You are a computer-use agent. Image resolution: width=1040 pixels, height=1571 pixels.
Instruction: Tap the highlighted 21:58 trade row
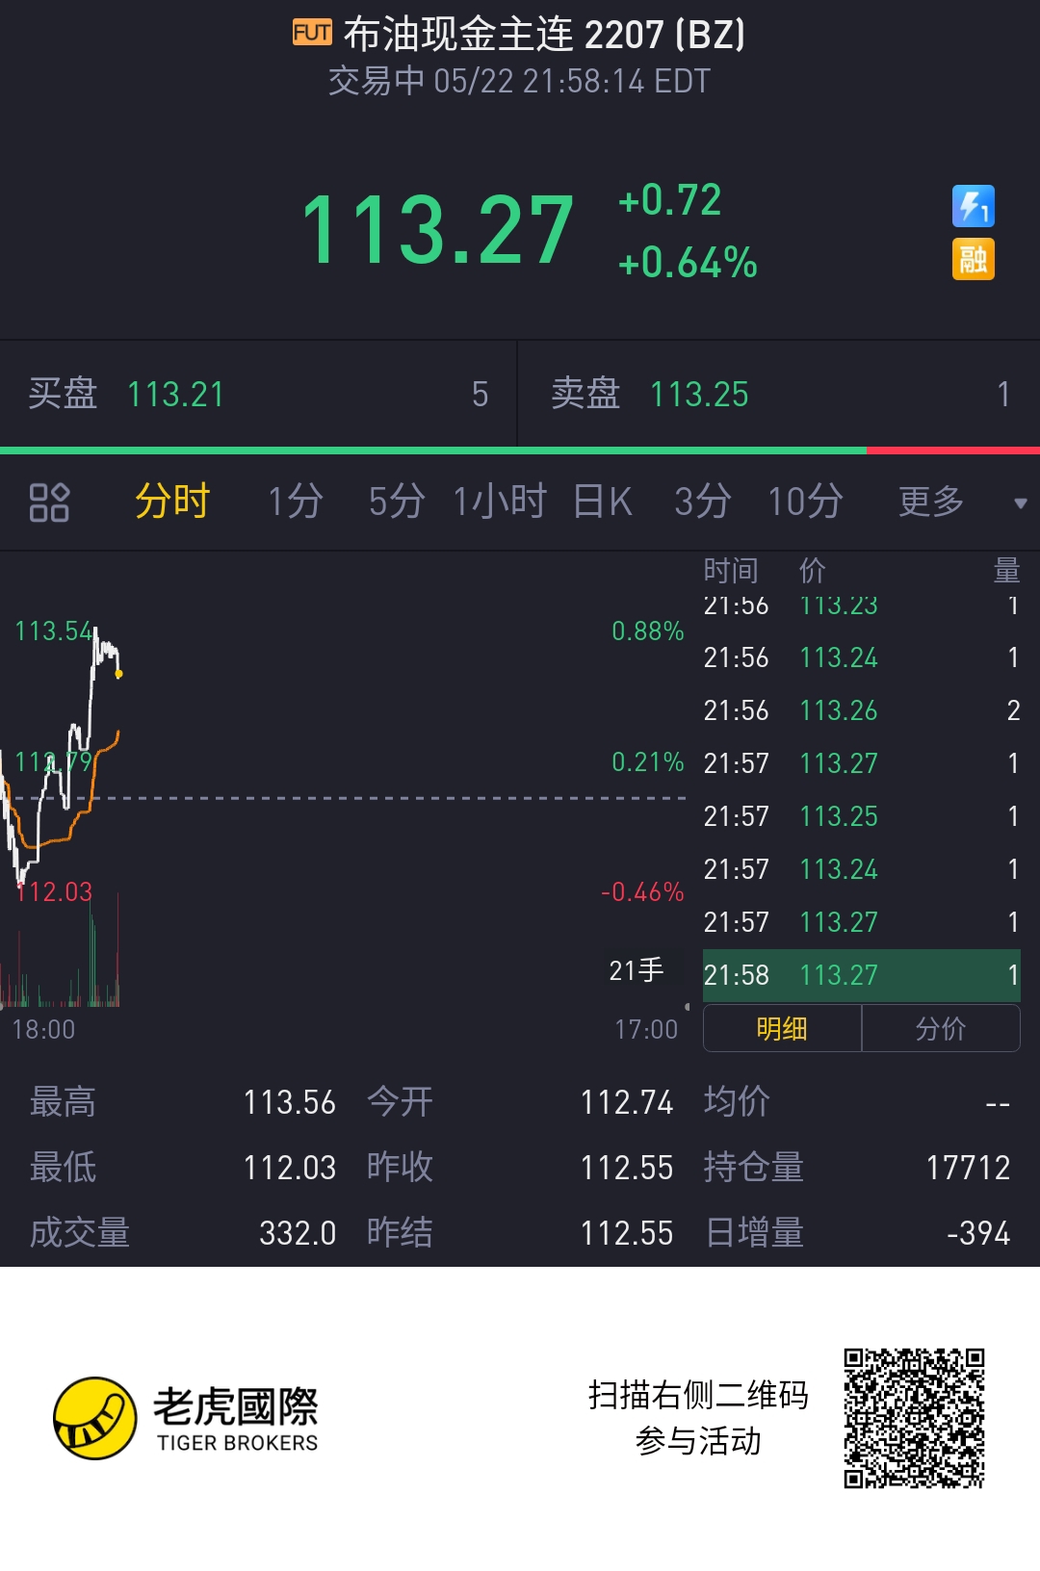(861, 975)
